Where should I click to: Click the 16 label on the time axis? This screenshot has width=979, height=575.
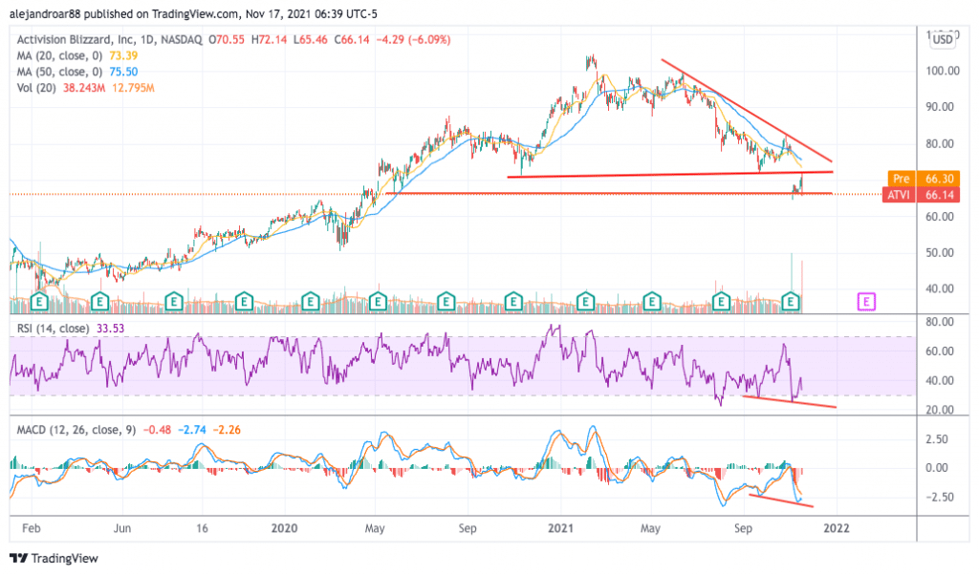click(x=202, y=528)
